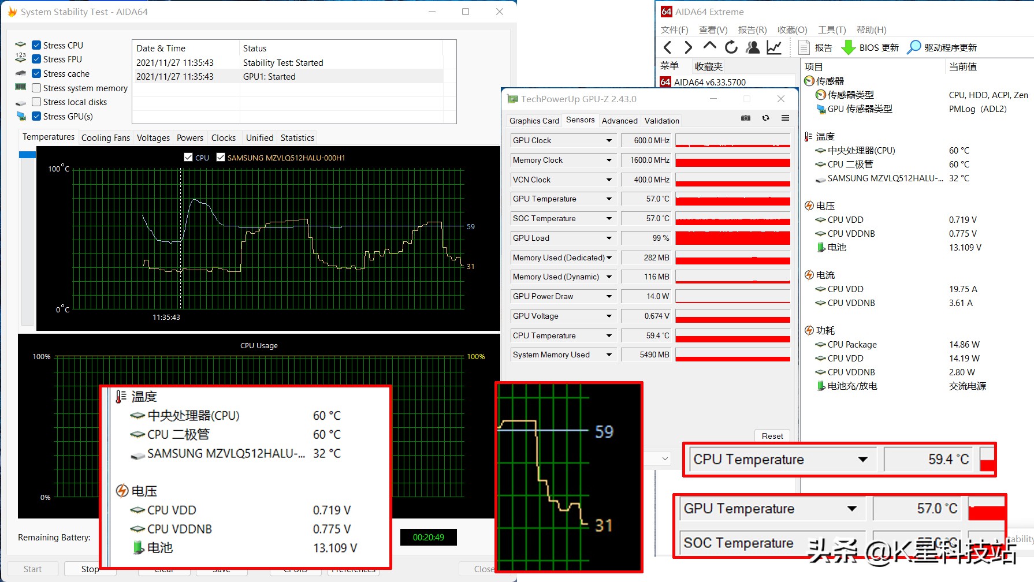The height and width of the screenshot is (582, 1034).
Task: Enable the Stress system memory checkbox
Action: tap(36, 88)
